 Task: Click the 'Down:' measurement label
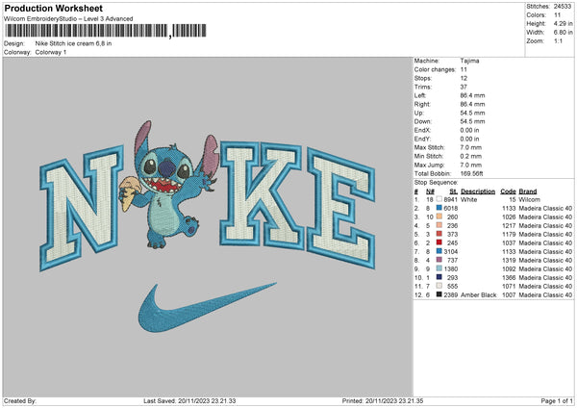422,121
